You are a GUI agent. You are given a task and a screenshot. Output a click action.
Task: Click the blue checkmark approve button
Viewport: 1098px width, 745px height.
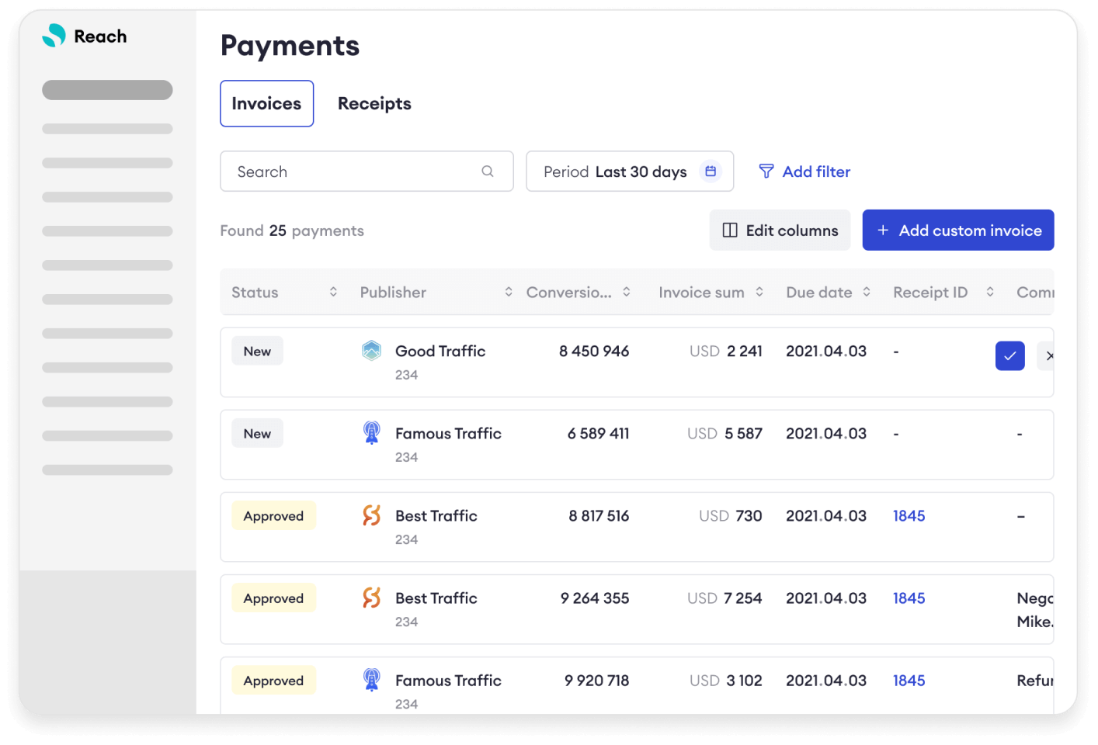pyautogui.click(x=1009, y=356)
